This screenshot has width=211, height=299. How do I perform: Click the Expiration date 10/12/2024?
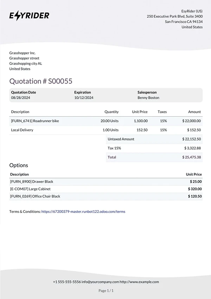tap(84, 98)
